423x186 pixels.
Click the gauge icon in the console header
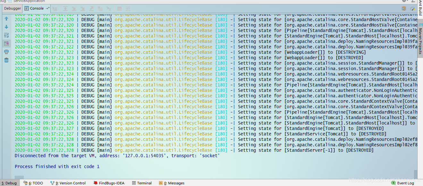pyautogui.click(x=412, y=9)
